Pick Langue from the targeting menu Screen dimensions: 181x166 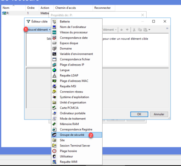click(77, 70)
